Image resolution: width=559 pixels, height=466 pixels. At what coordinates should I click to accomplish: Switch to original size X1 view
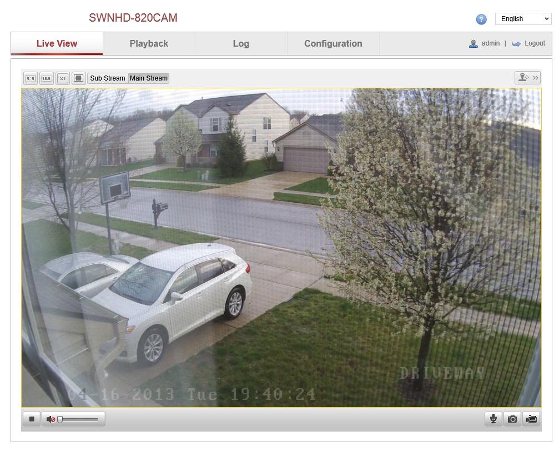point(63,78)
